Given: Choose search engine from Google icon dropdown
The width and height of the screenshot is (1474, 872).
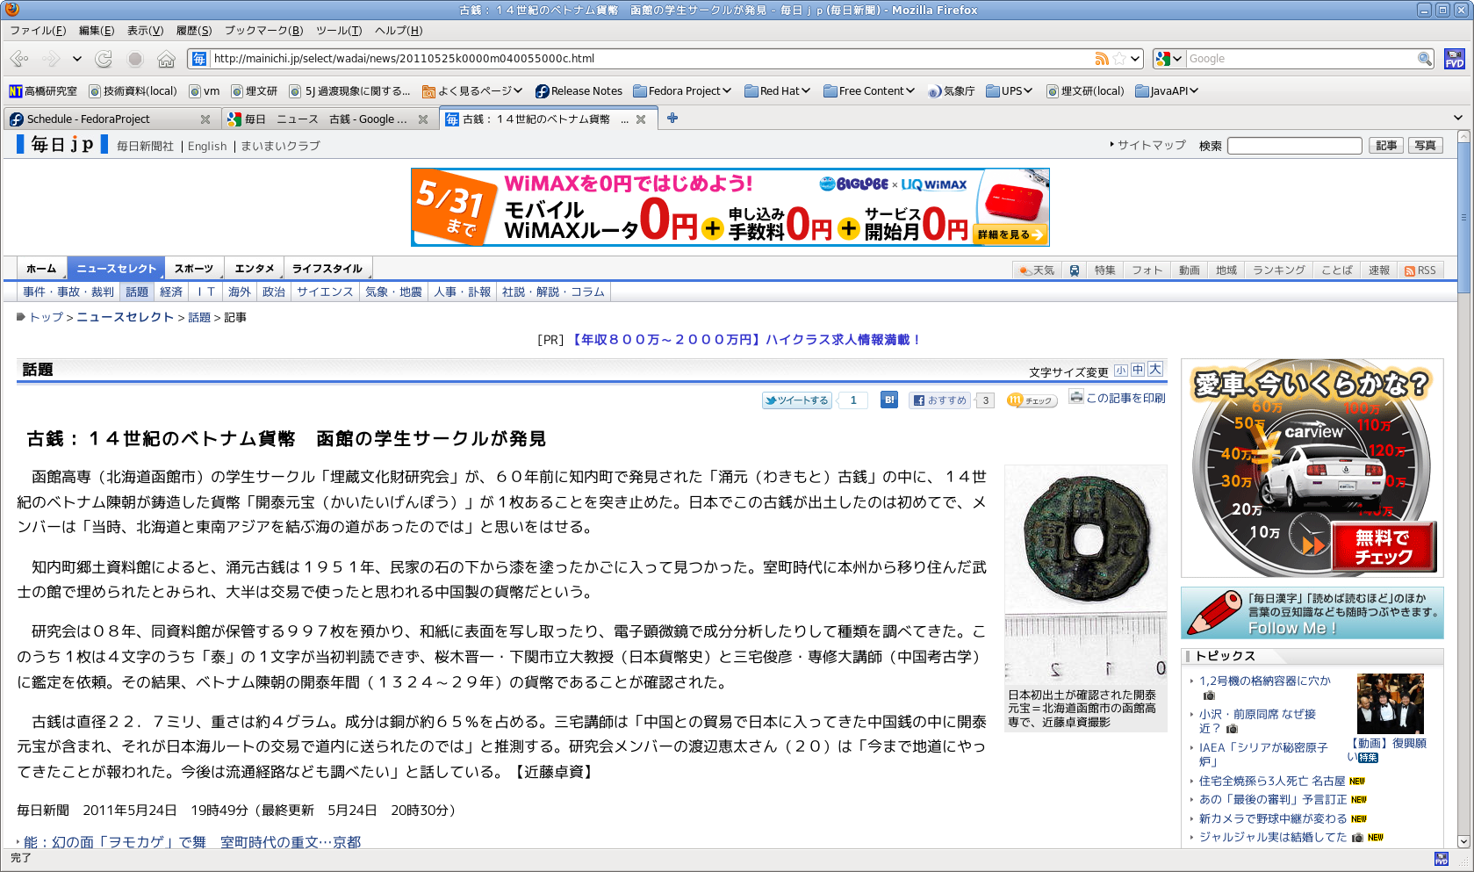Looking at the screenshot, I should [1169, 59].
